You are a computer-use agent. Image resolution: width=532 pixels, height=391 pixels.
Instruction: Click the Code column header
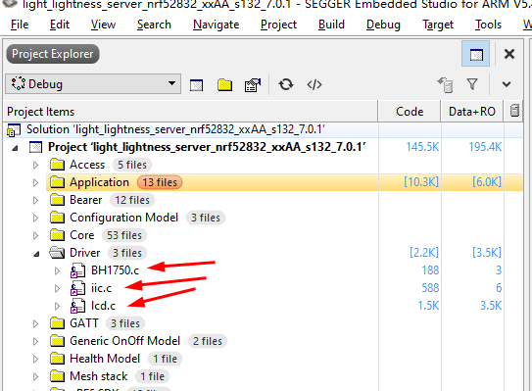pos(410,112)
